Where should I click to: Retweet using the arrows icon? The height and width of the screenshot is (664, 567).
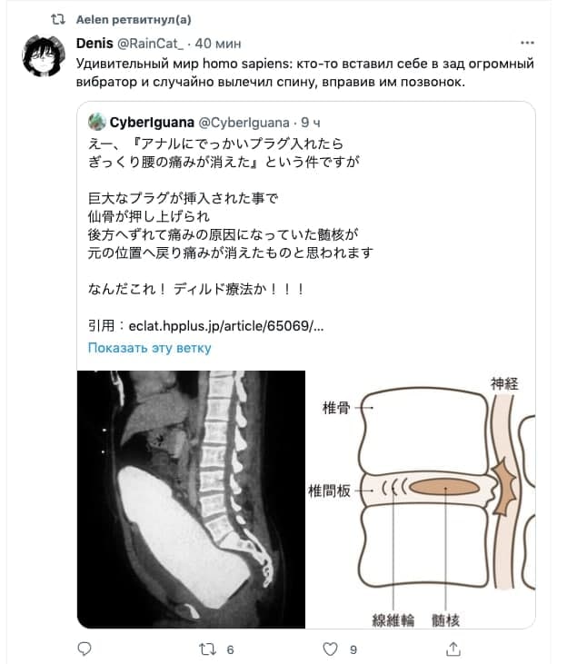tap(208, 649)
